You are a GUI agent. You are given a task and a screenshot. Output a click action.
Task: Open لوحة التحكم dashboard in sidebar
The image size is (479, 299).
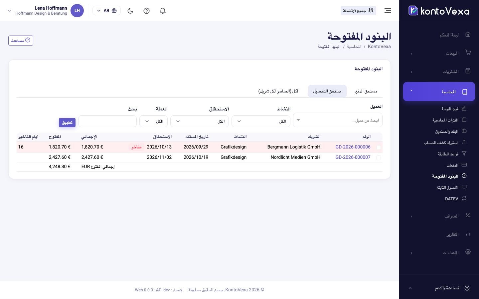click(439, 35)
